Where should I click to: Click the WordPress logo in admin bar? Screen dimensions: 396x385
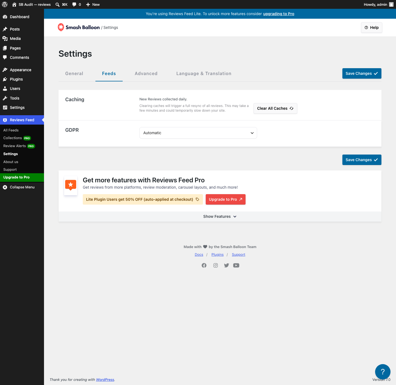tap(5, 4)
